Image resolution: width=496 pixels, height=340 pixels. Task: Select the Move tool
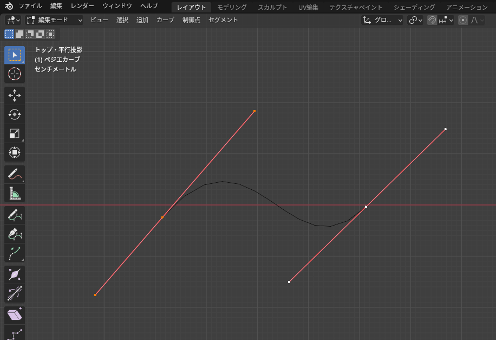pos(15,95)
